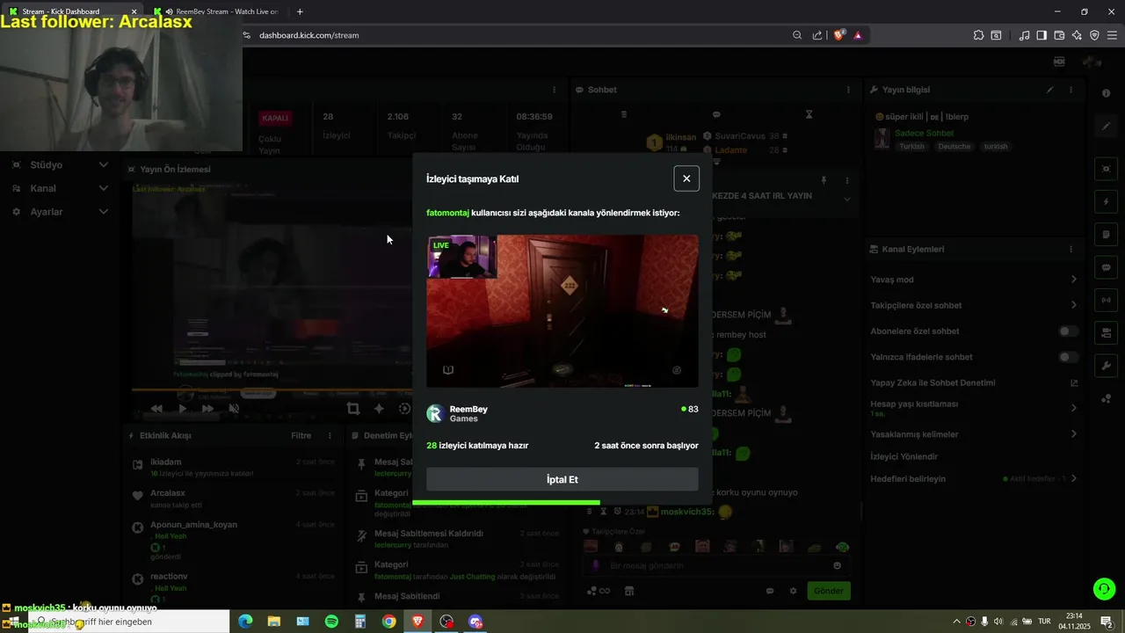Click the Filtre button in Etkinlik Akışı

tap(301, 435)
